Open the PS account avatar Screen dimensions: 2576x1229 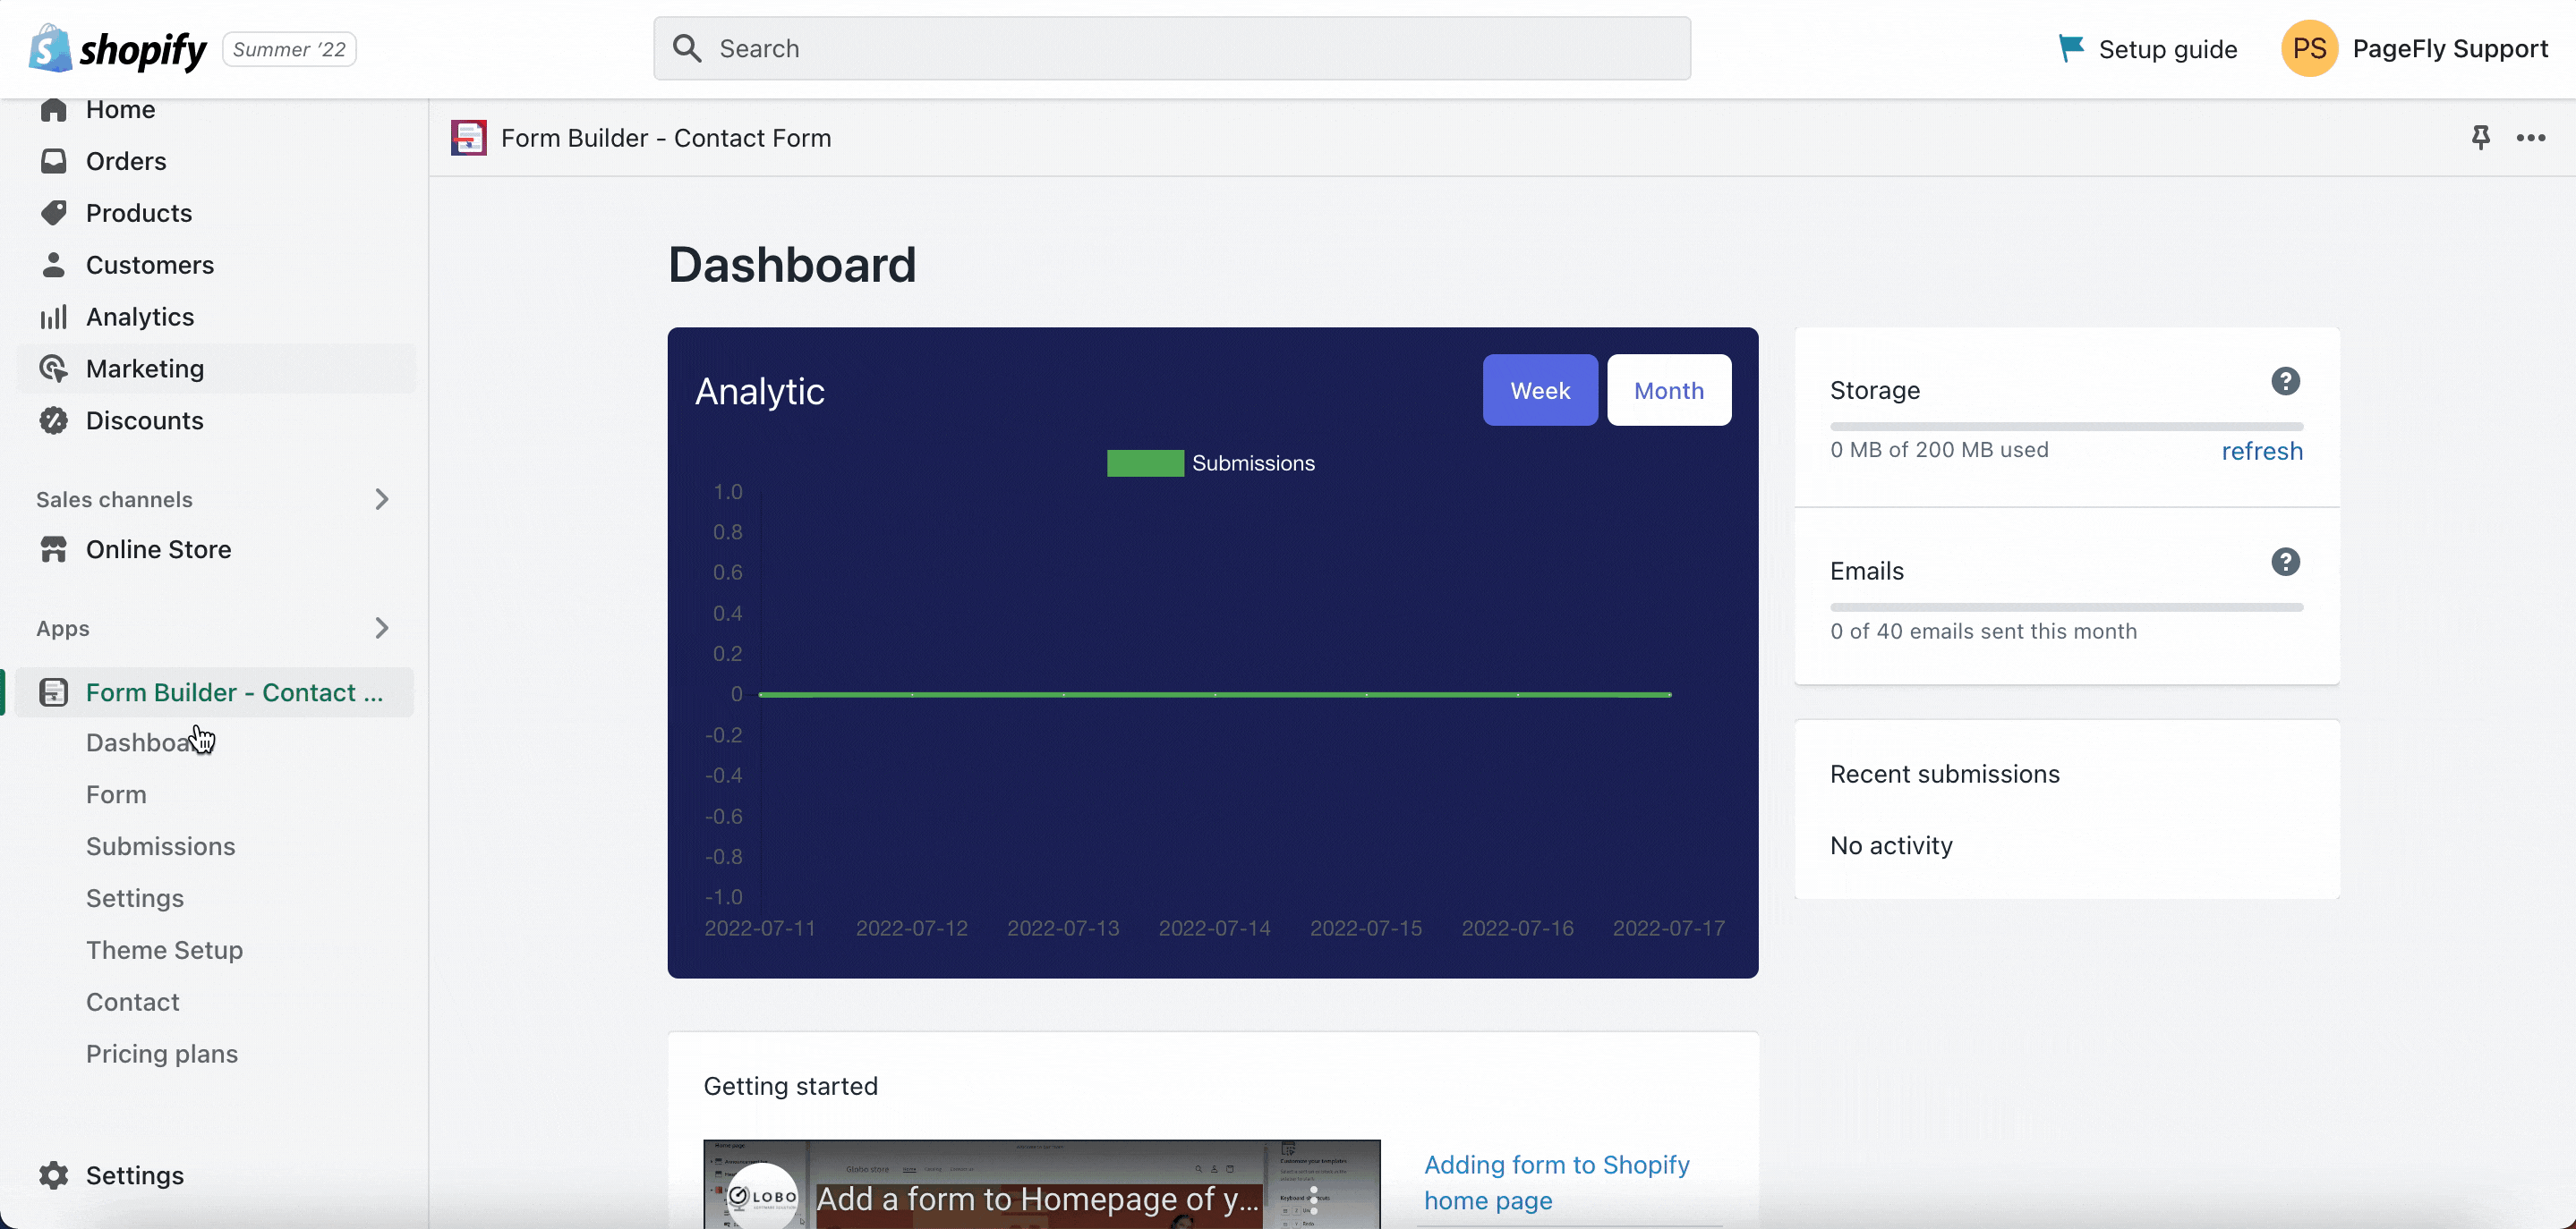pos(2309,48)
